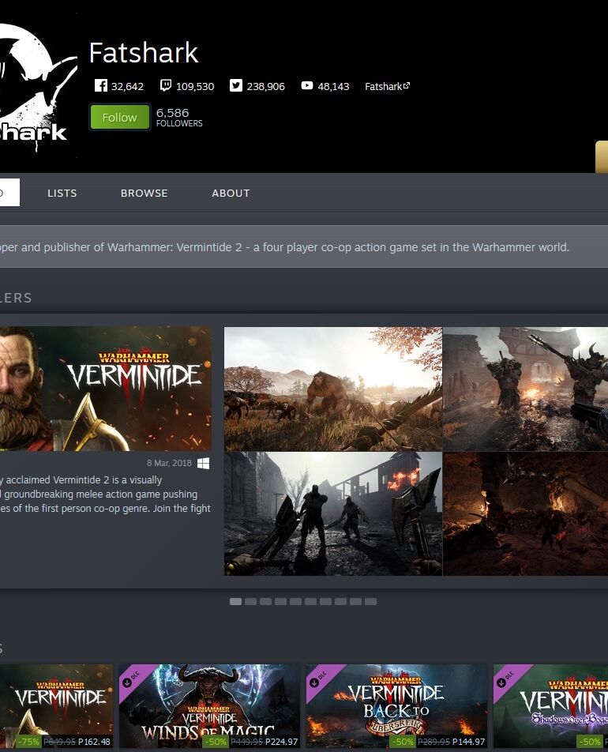The height and width of the screenshot is (752, 608).
Task: Click the gold button at header edge
Action: 602,156
